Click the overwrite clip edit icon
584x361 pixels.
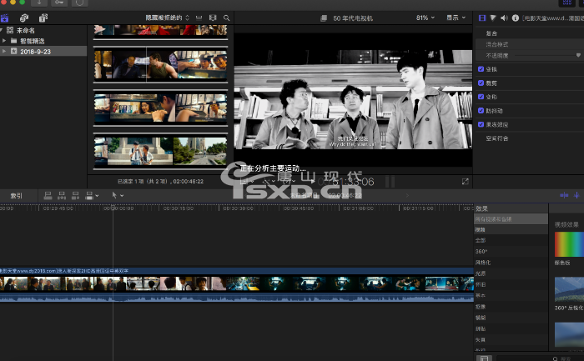click(x=89, y=195)
